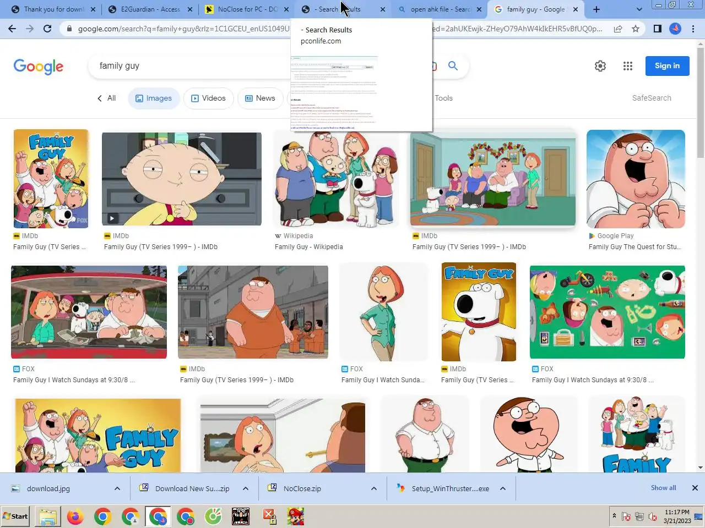Open the browser side panel icon

click(657, 29)
